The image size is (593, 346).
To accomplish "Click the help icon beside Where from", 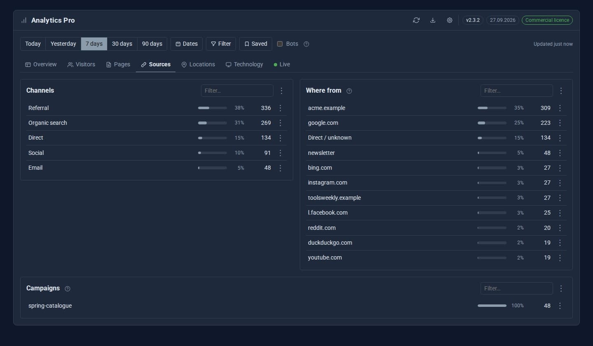I will (349, 91).
